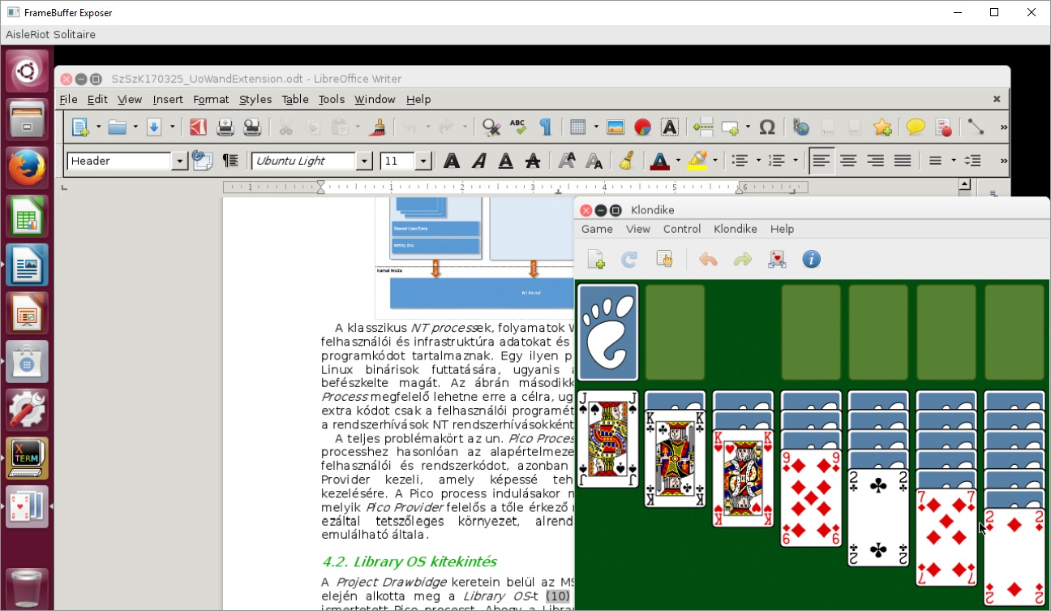Viewport: 1051px width, 611px height.
Task: Insert image via Writer toolbar icon
Action: click(x=616, y=127)
